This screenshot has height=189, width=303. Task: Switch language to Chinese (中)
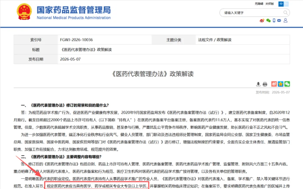[281, 4]
